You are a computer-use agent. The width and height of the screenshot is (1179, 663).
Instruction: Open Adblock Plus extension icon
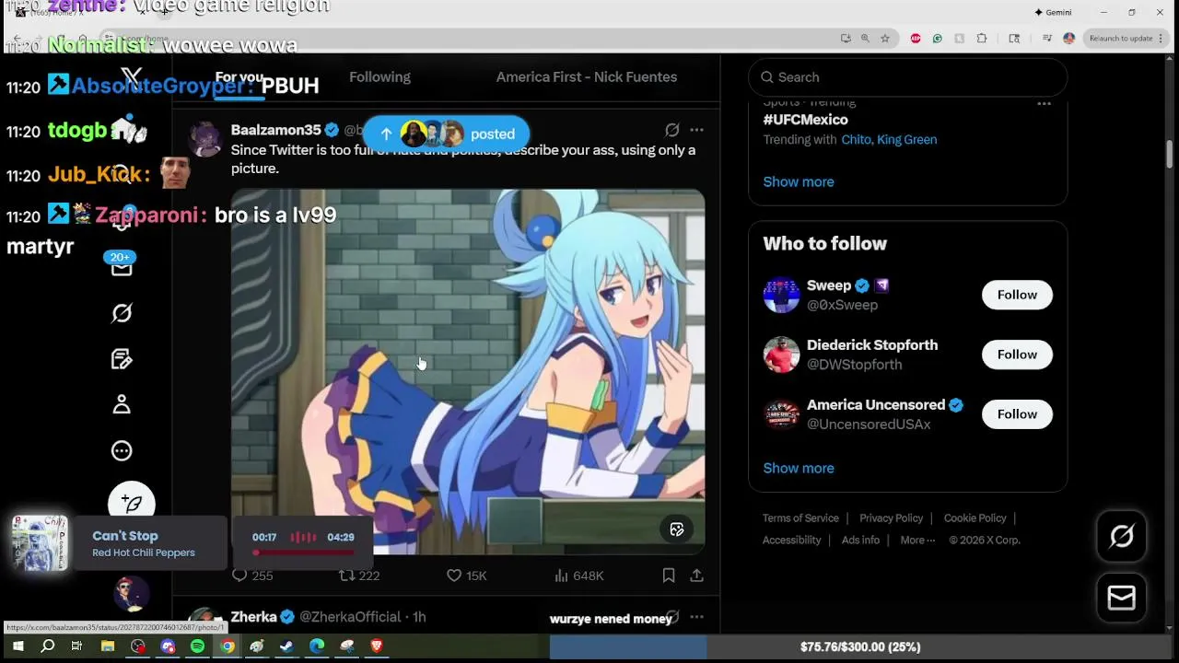coord(916,39)
